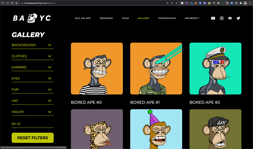Open the blue circle extension icon

coord(200,3)
